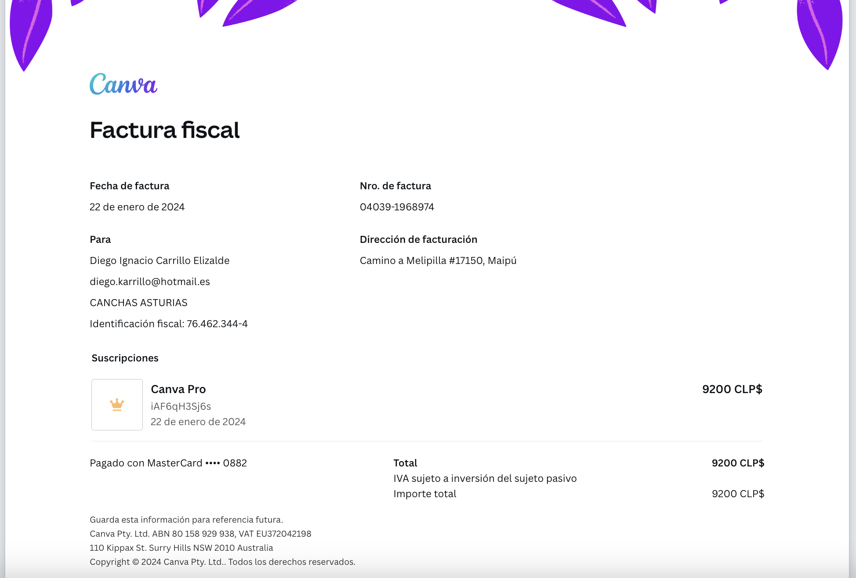This screenshot has width=856, height=578.
Task: Click the 'Factura fiscal' heading
Action: tap(165, 130)
